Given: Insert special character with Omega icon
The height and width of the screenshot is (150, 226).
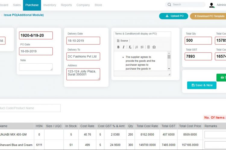Looking at the screenshot, I should tap(154, 47).
